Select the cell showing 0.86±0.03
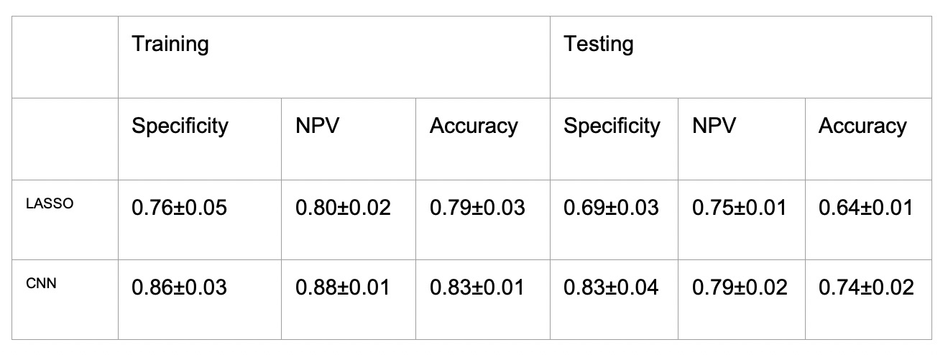Screen dimensions: 948x355 (x=179, y=288)
